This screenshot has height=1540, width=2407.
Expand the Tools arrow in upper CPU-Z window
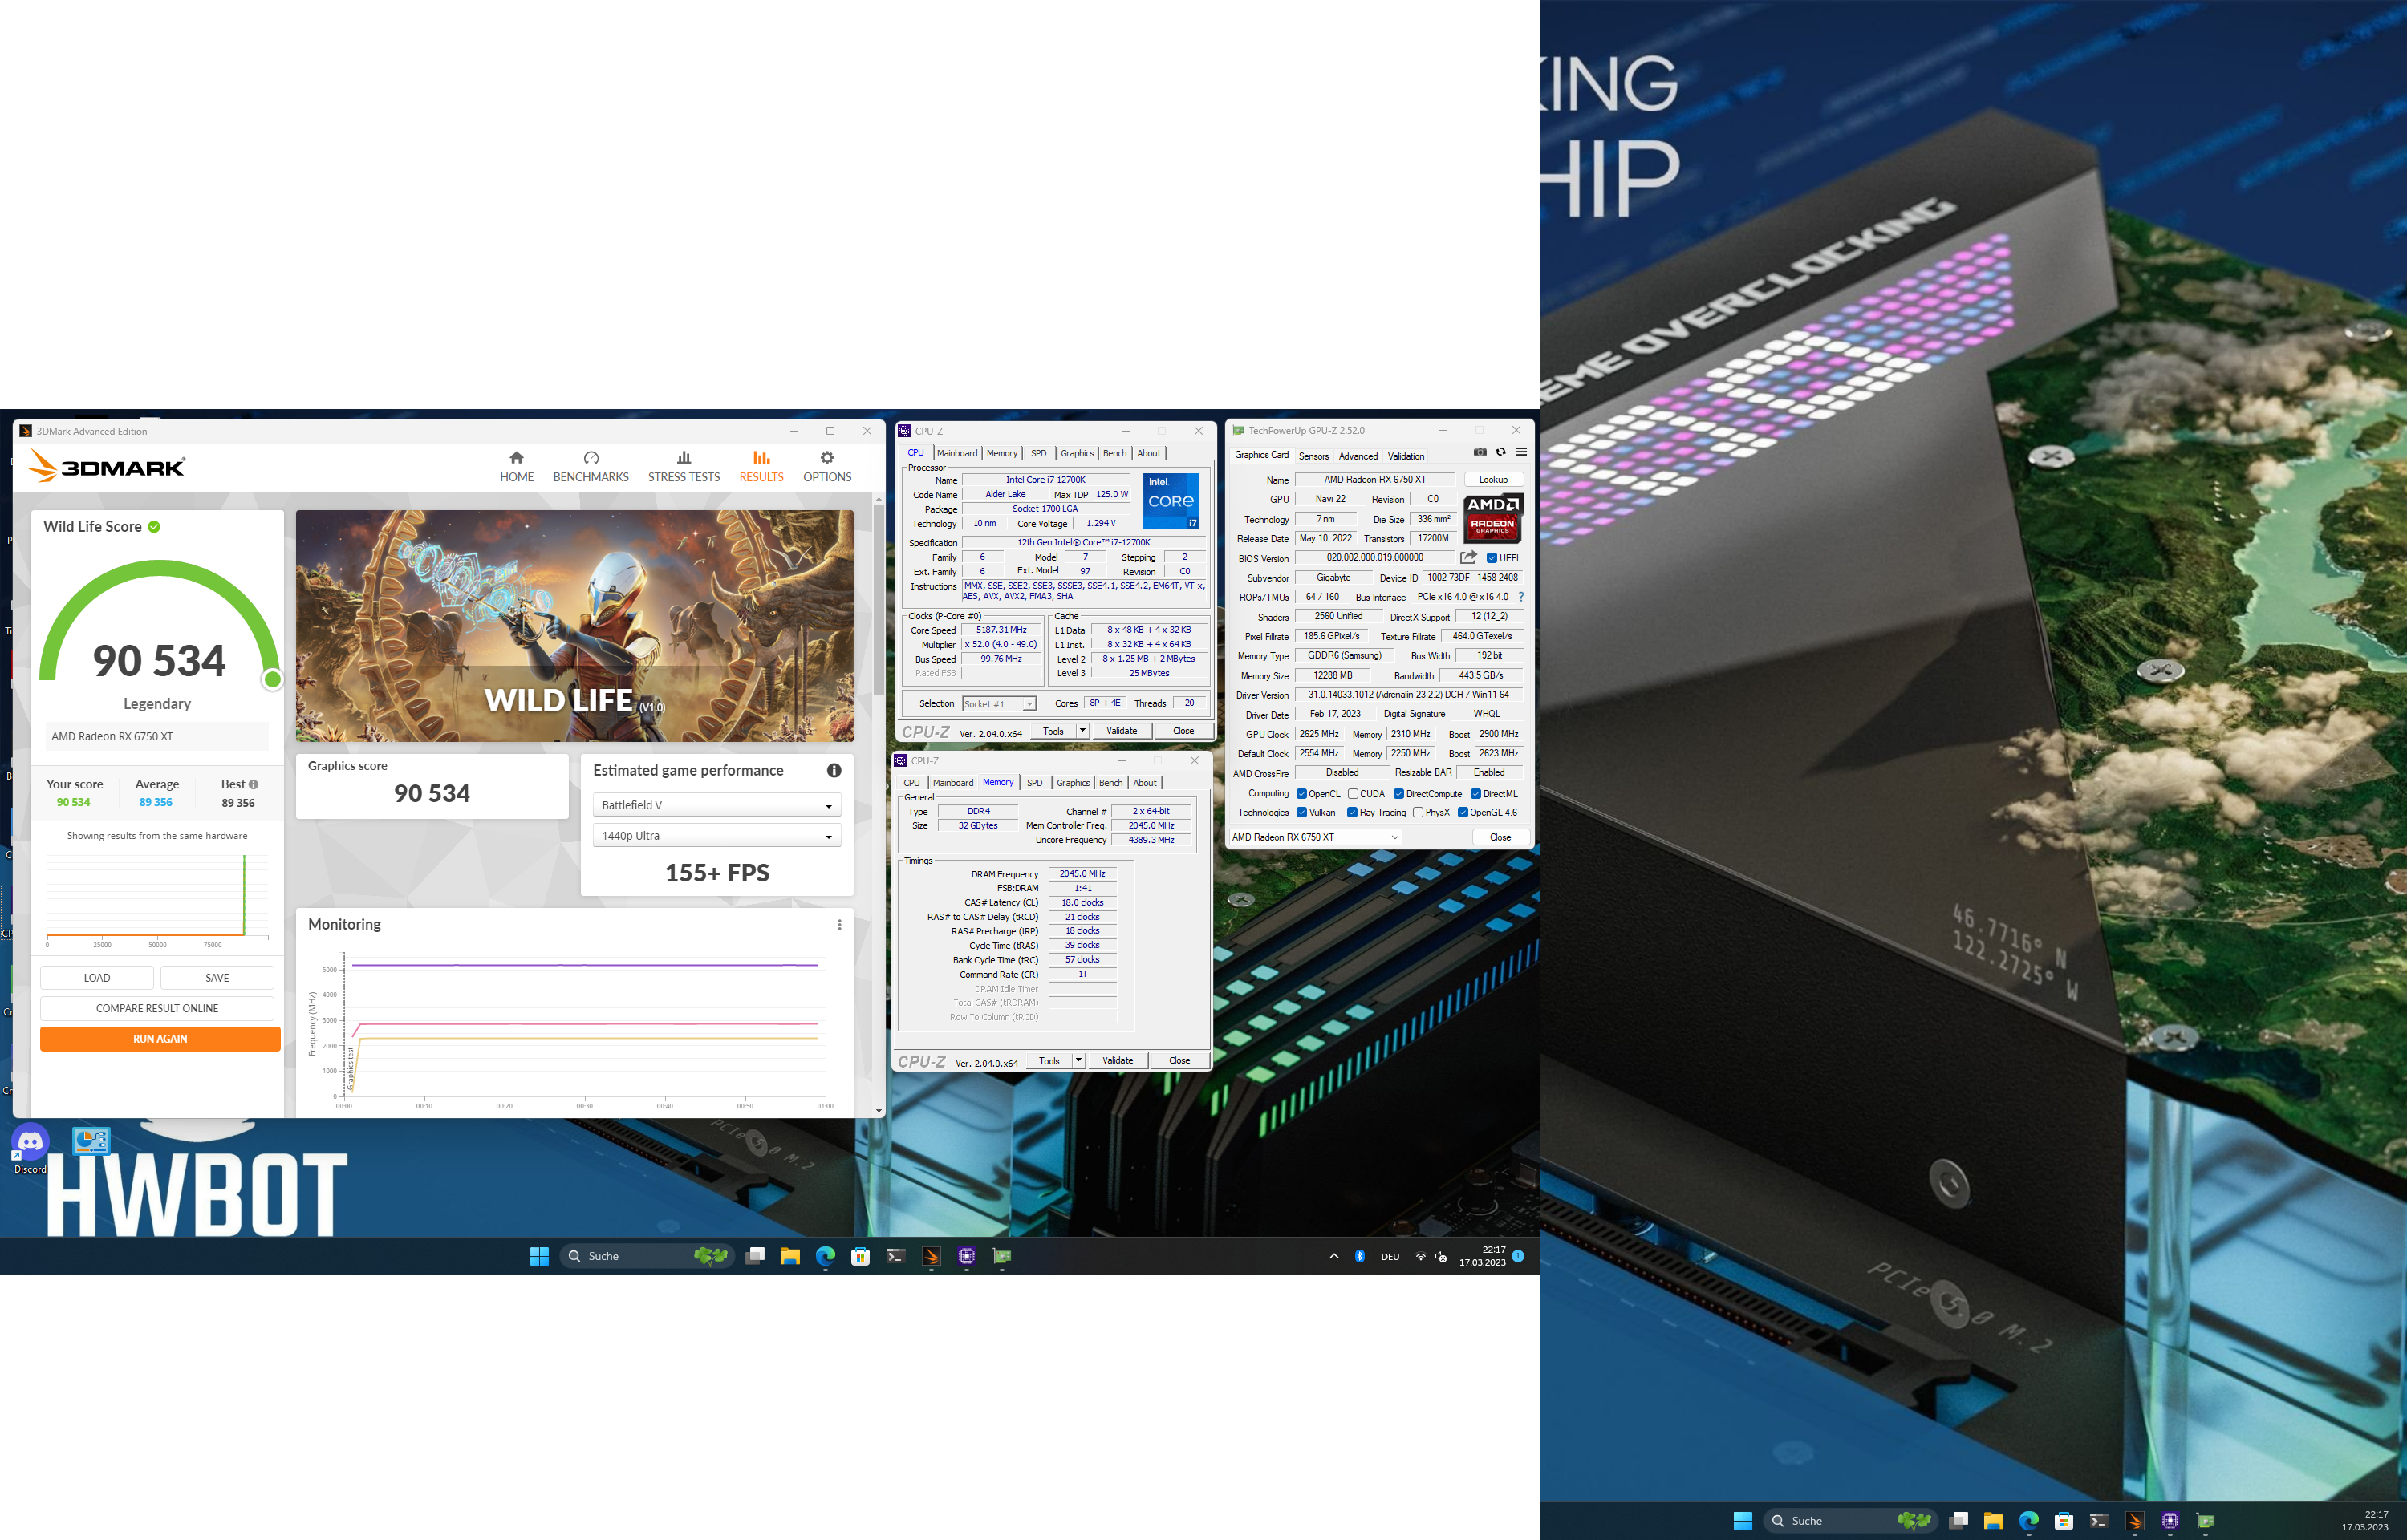coord(1082,731)
